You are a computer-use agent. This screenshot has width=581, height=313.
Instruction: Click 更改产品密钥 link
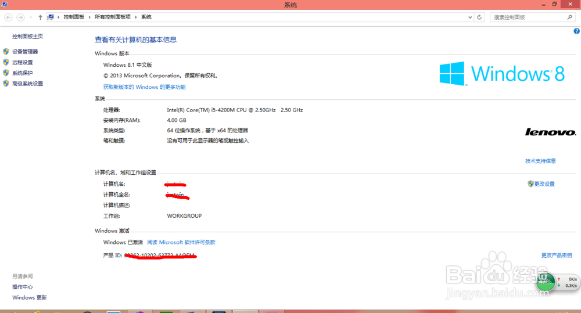pyautogui.click(x=557, y=255)
